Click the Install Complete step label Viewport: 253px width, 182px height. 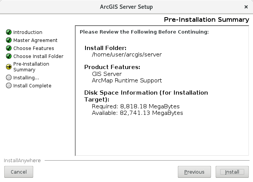pyautogui.click(x=32, y=86)
